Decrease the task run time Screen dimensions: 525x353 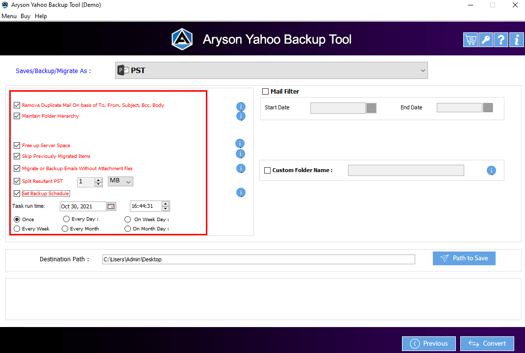click(165, 209)
